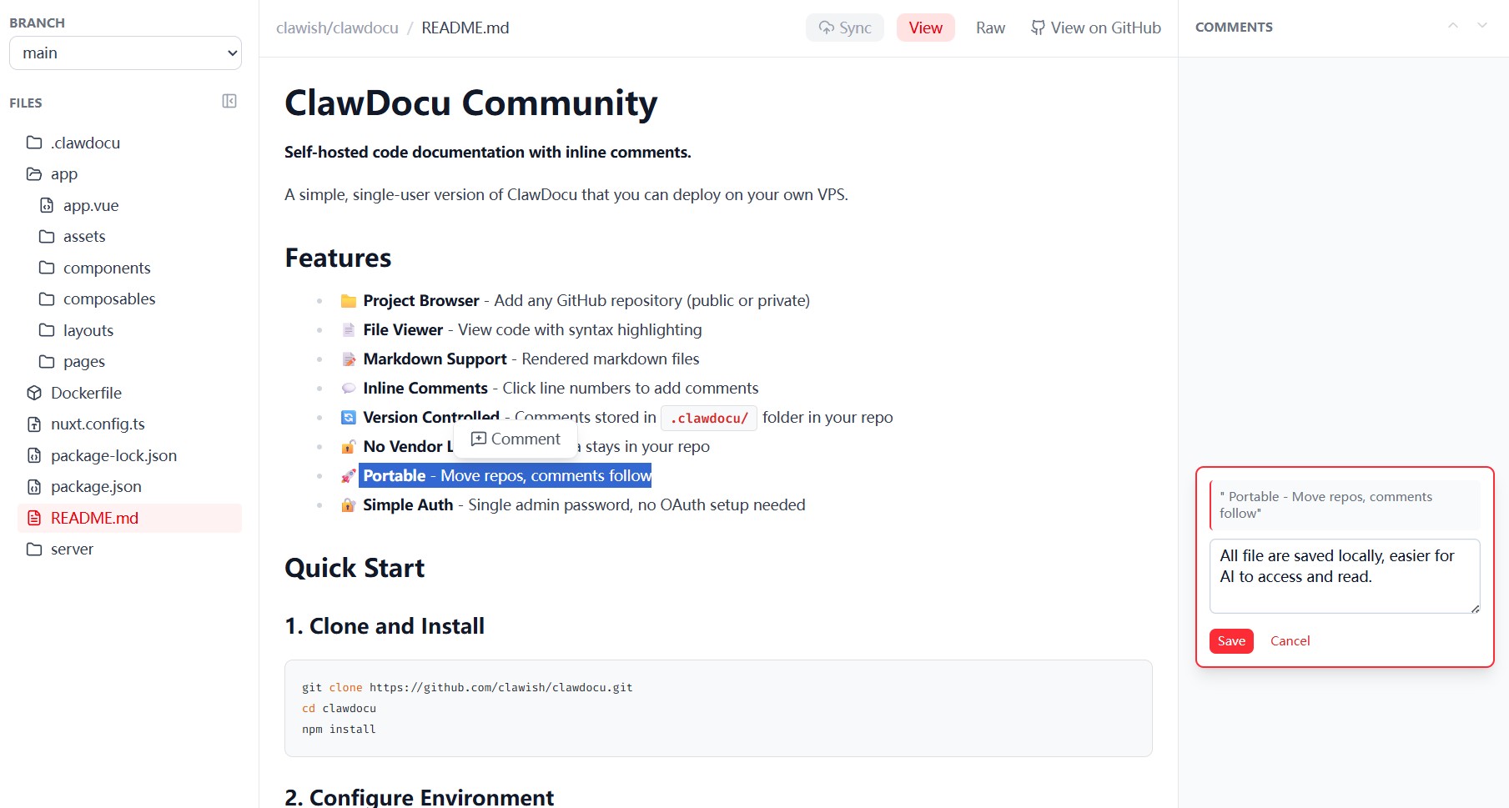
Task: Click the Quick Start heading
Action: click(355, 568)
